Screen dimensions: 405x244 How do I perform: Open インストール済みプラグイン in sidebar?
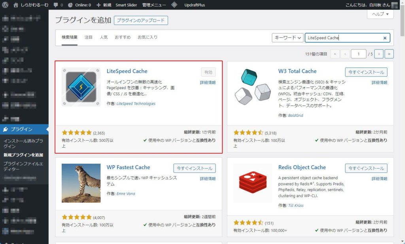23,143
